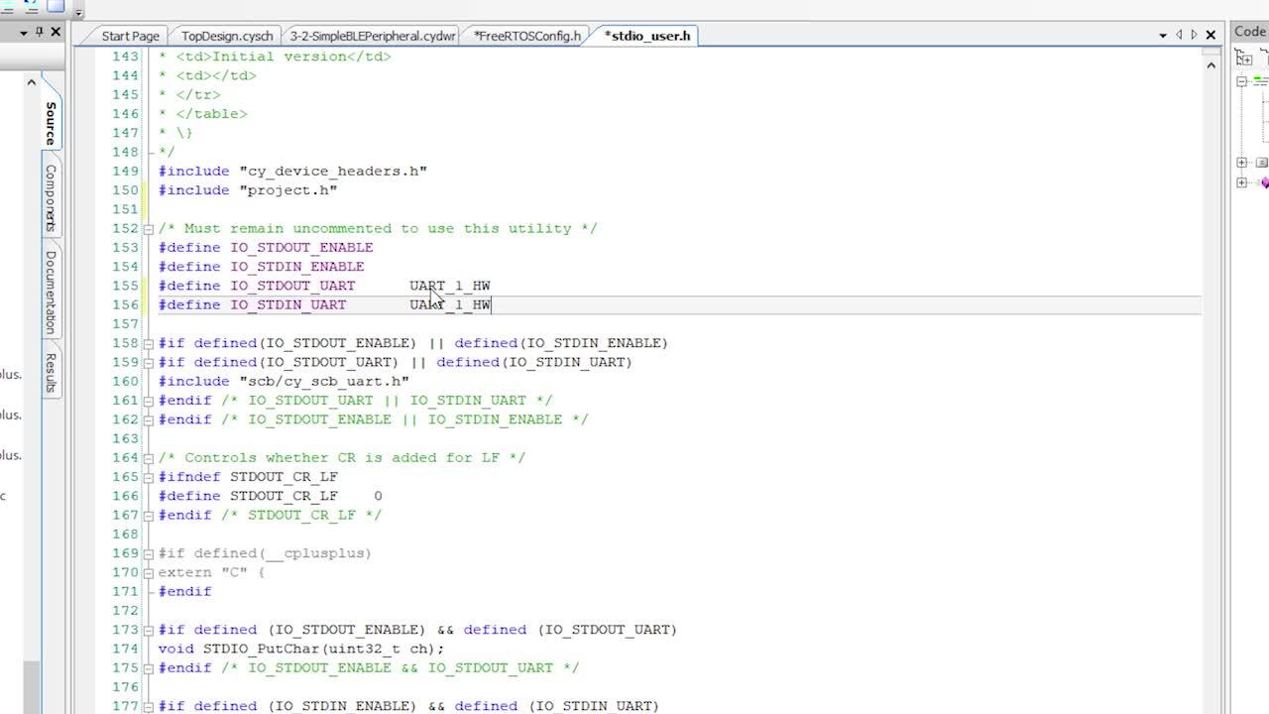Expand the last tree node in Code Explorer
Screen dimensions: 1269x714
(1241, 181)
